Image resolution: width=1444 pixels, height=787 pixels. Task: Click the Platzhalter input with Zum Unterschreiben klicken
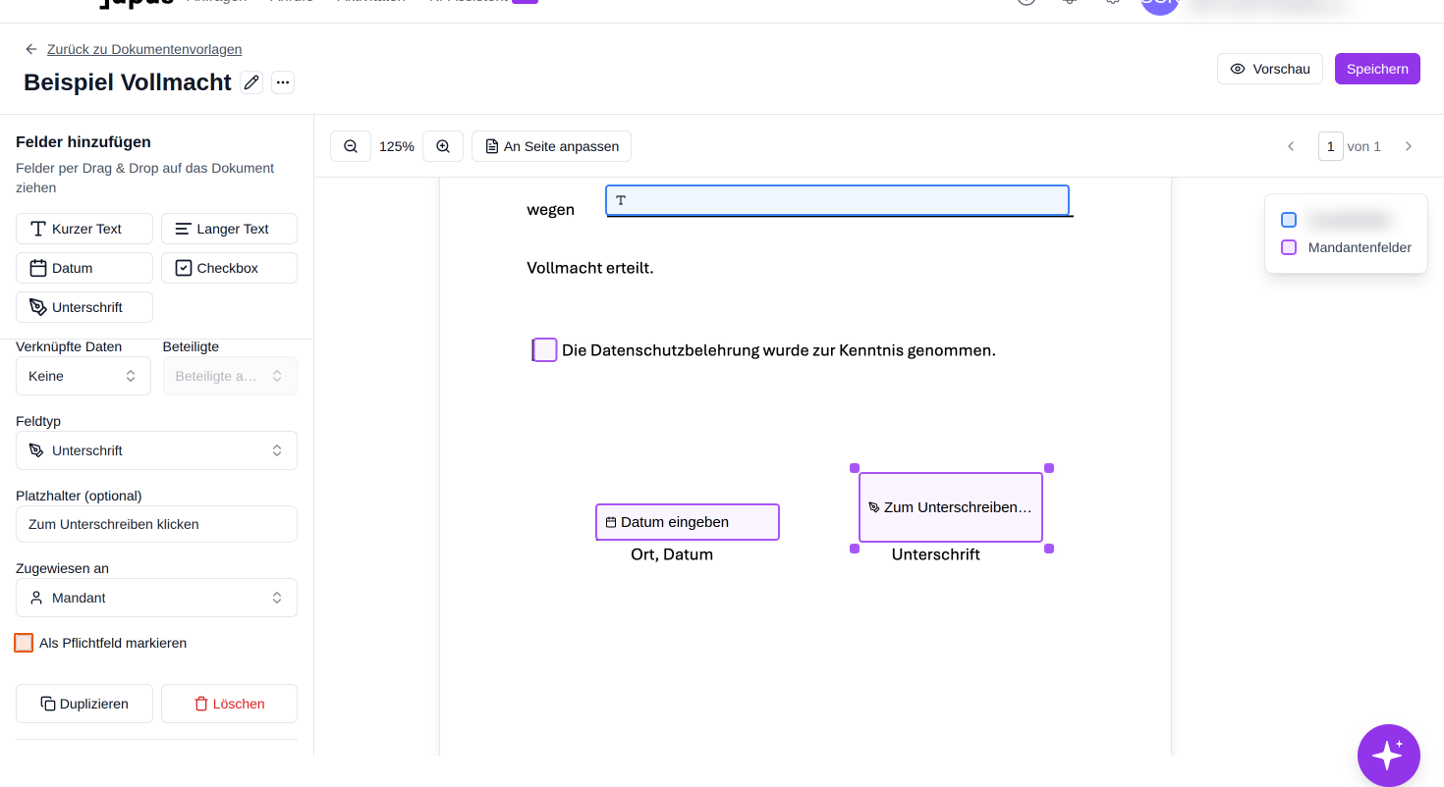coord(156,524)
